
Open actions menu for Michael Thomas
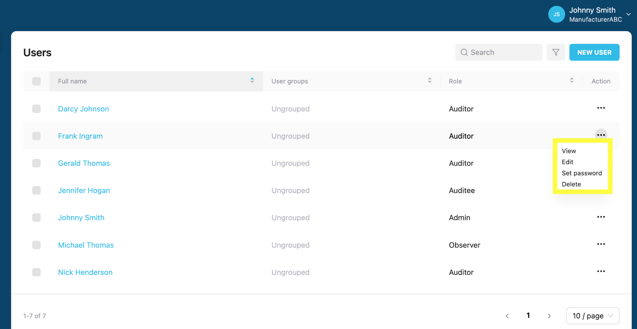tap(601, 244)
